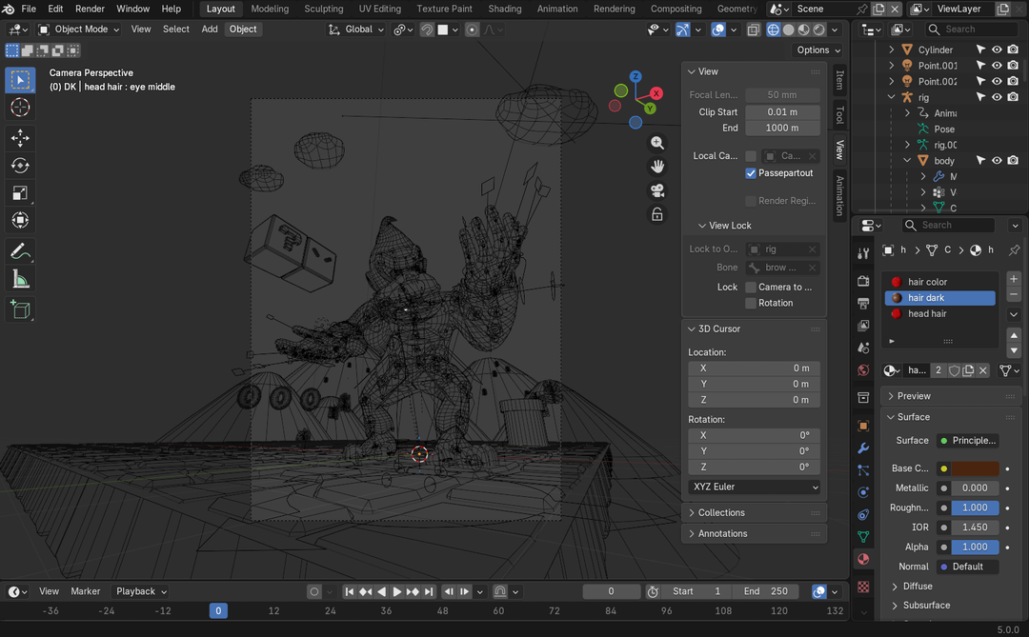Enable the Lock Rotation checkbox
The image size is (1029, 637).
pyautogui.click(x=751, y=303)
